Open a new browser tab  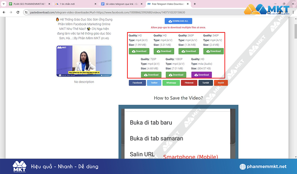point(195,4)
